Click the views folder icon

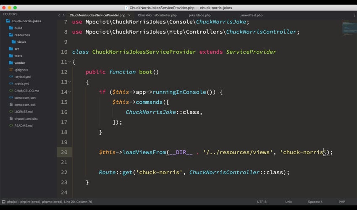(14, 42)
